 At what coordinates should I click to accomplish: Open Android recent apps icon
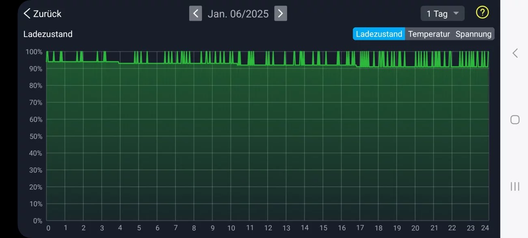pos(515,186)
